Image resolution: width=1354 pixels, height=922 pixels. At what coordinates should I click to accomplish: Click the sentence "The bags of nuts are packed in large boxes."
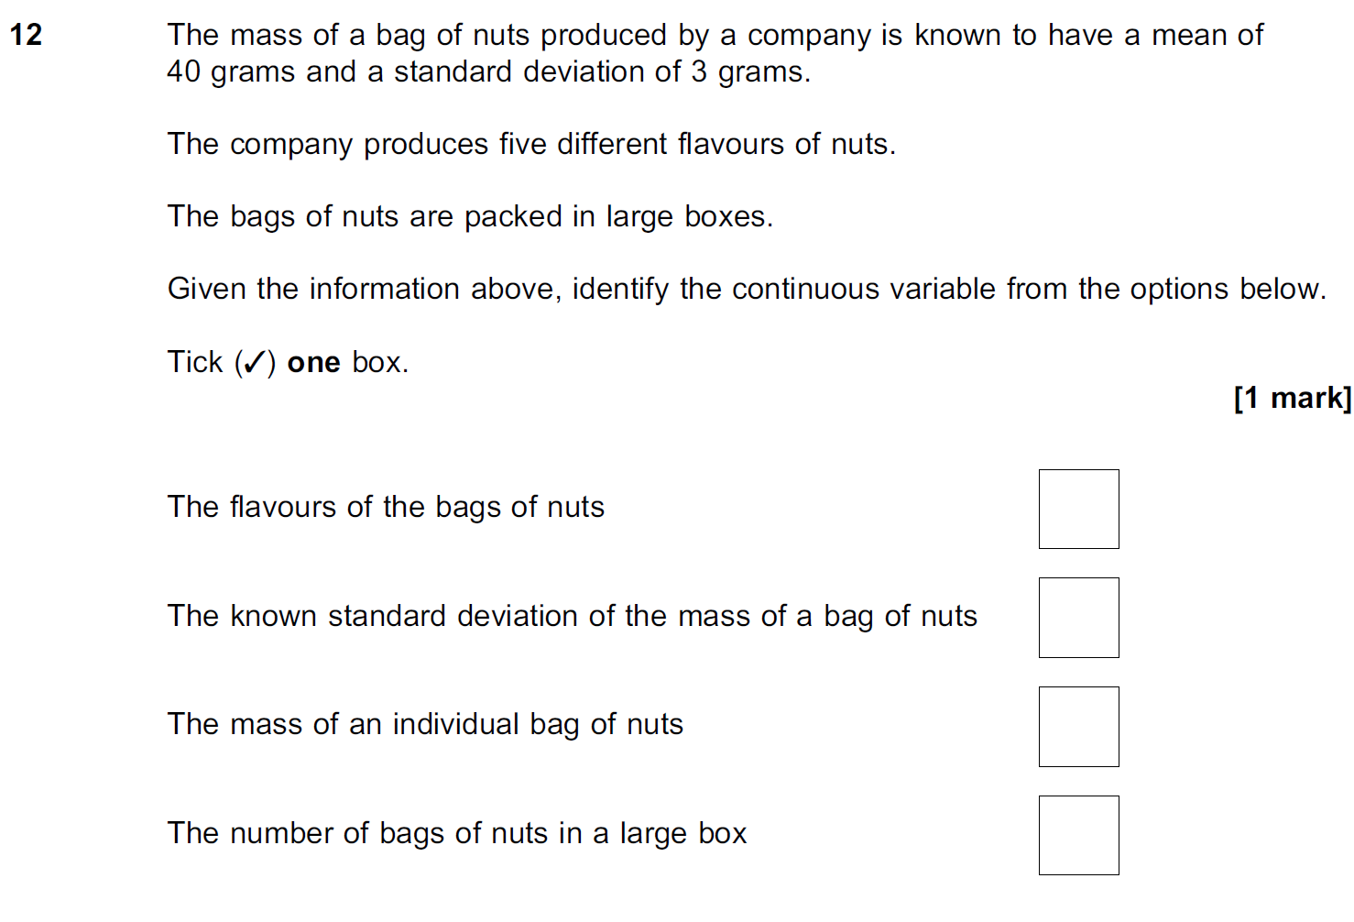(470, 216)
